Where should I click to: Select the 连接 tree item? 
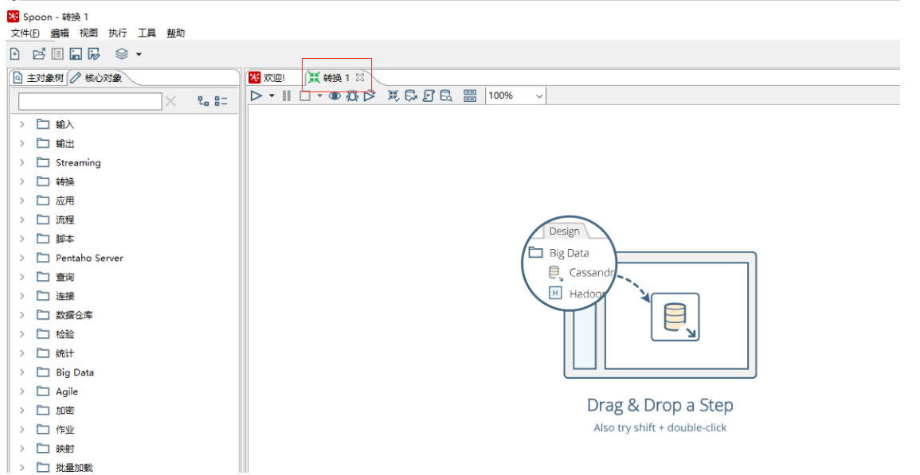click(65, 296)
